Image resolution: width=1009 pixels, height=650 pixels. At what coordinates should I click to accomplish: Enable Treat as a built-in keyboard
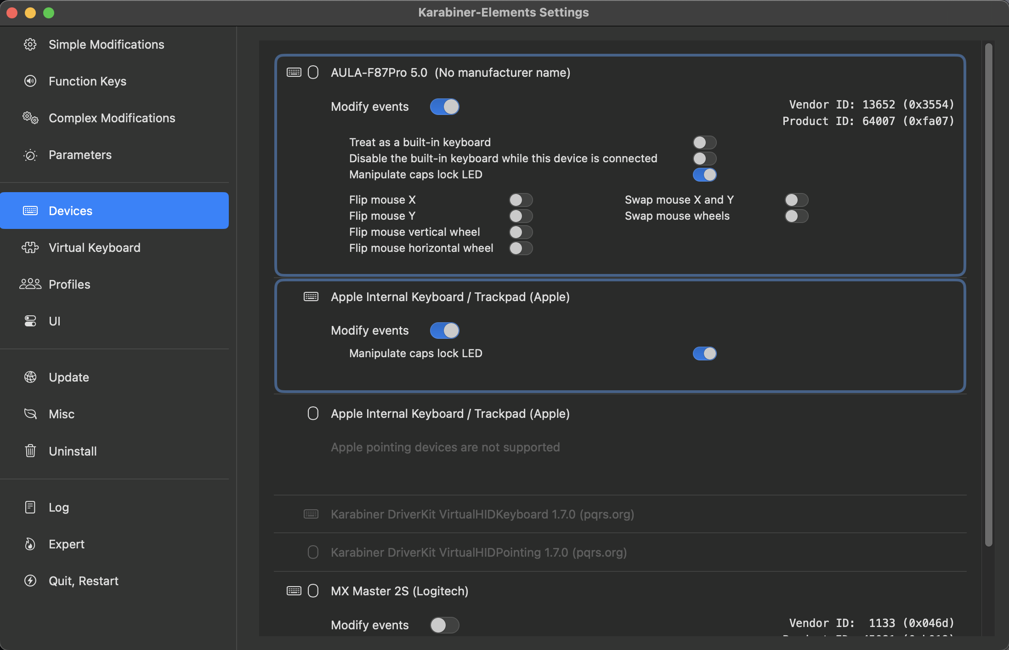pos(704,143)
